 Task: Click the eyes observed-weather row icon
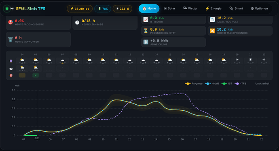pyautogui.click(x=11, y=68)
